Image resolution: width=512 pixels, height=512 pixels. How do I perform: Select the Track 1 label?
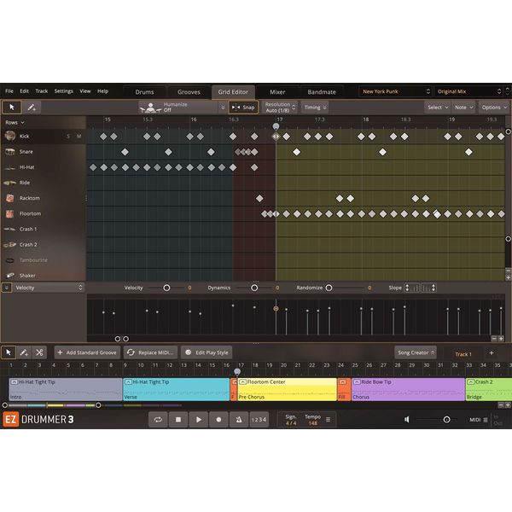463,354
